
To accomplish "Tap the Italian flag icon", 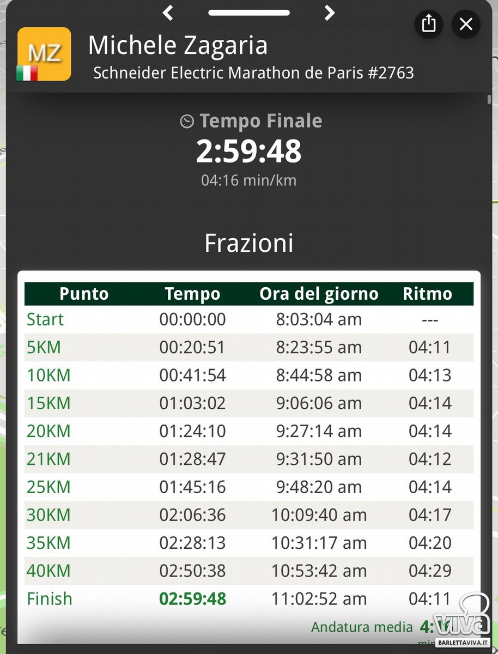I will 27,73.
